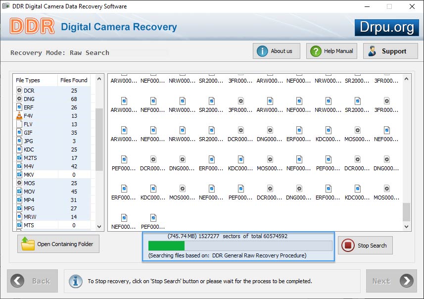
Task: Click Open Containing Folder button
Action: pyautogui.click(x=58, y=244)
